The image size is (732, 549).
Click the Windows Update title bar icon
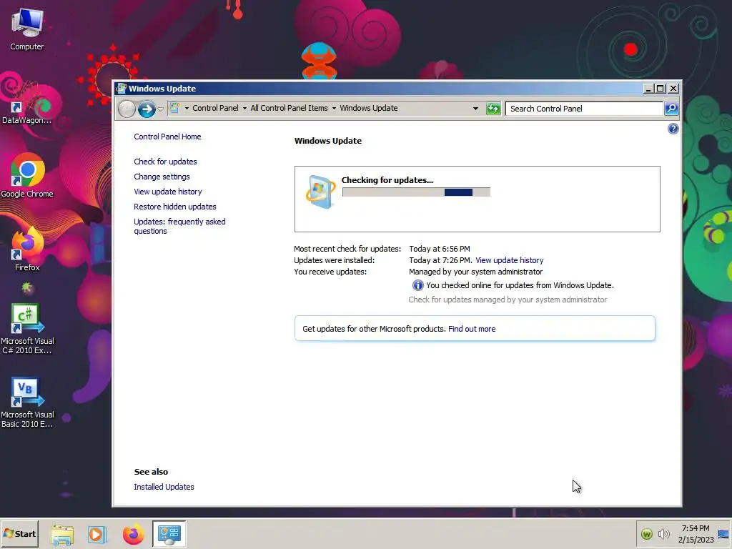122,88
